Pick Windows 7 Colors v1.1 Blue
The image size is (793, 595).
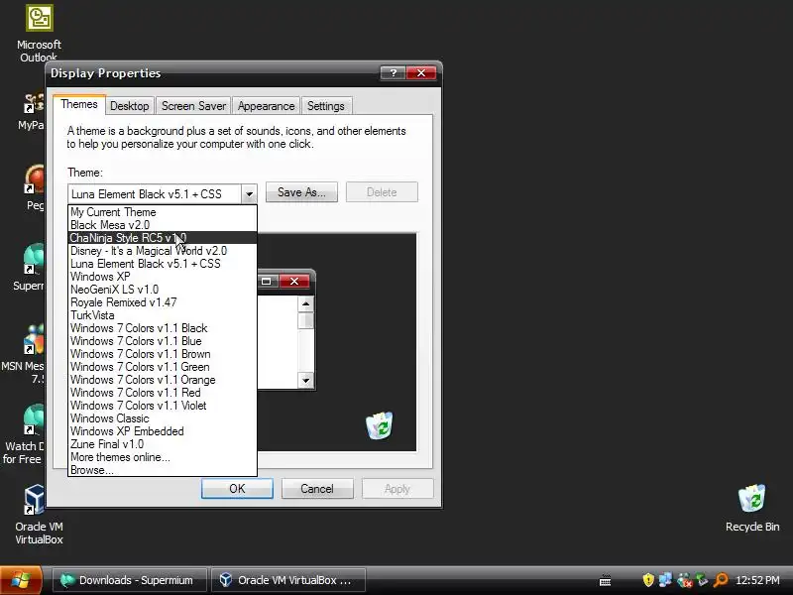pos(163,341)
